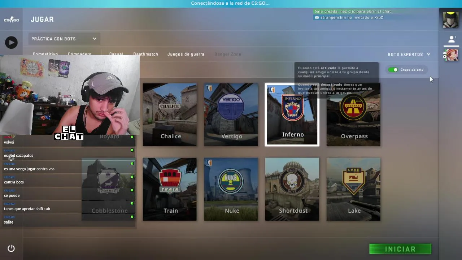The height and width of the screenshot is (260, 462).
Task: Click the Vertigo map emblem
Action: point(231,107)
